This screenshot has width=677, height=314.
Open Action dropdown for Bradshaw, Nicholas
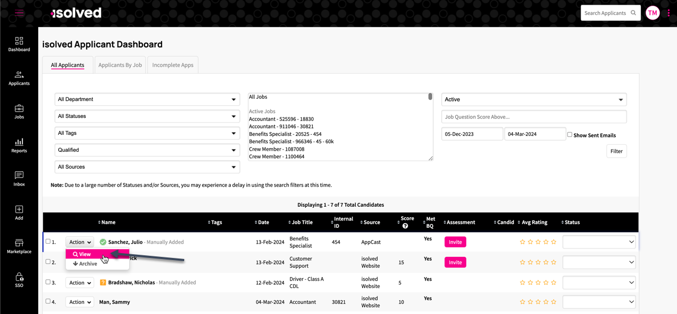(x=79, y=283)
